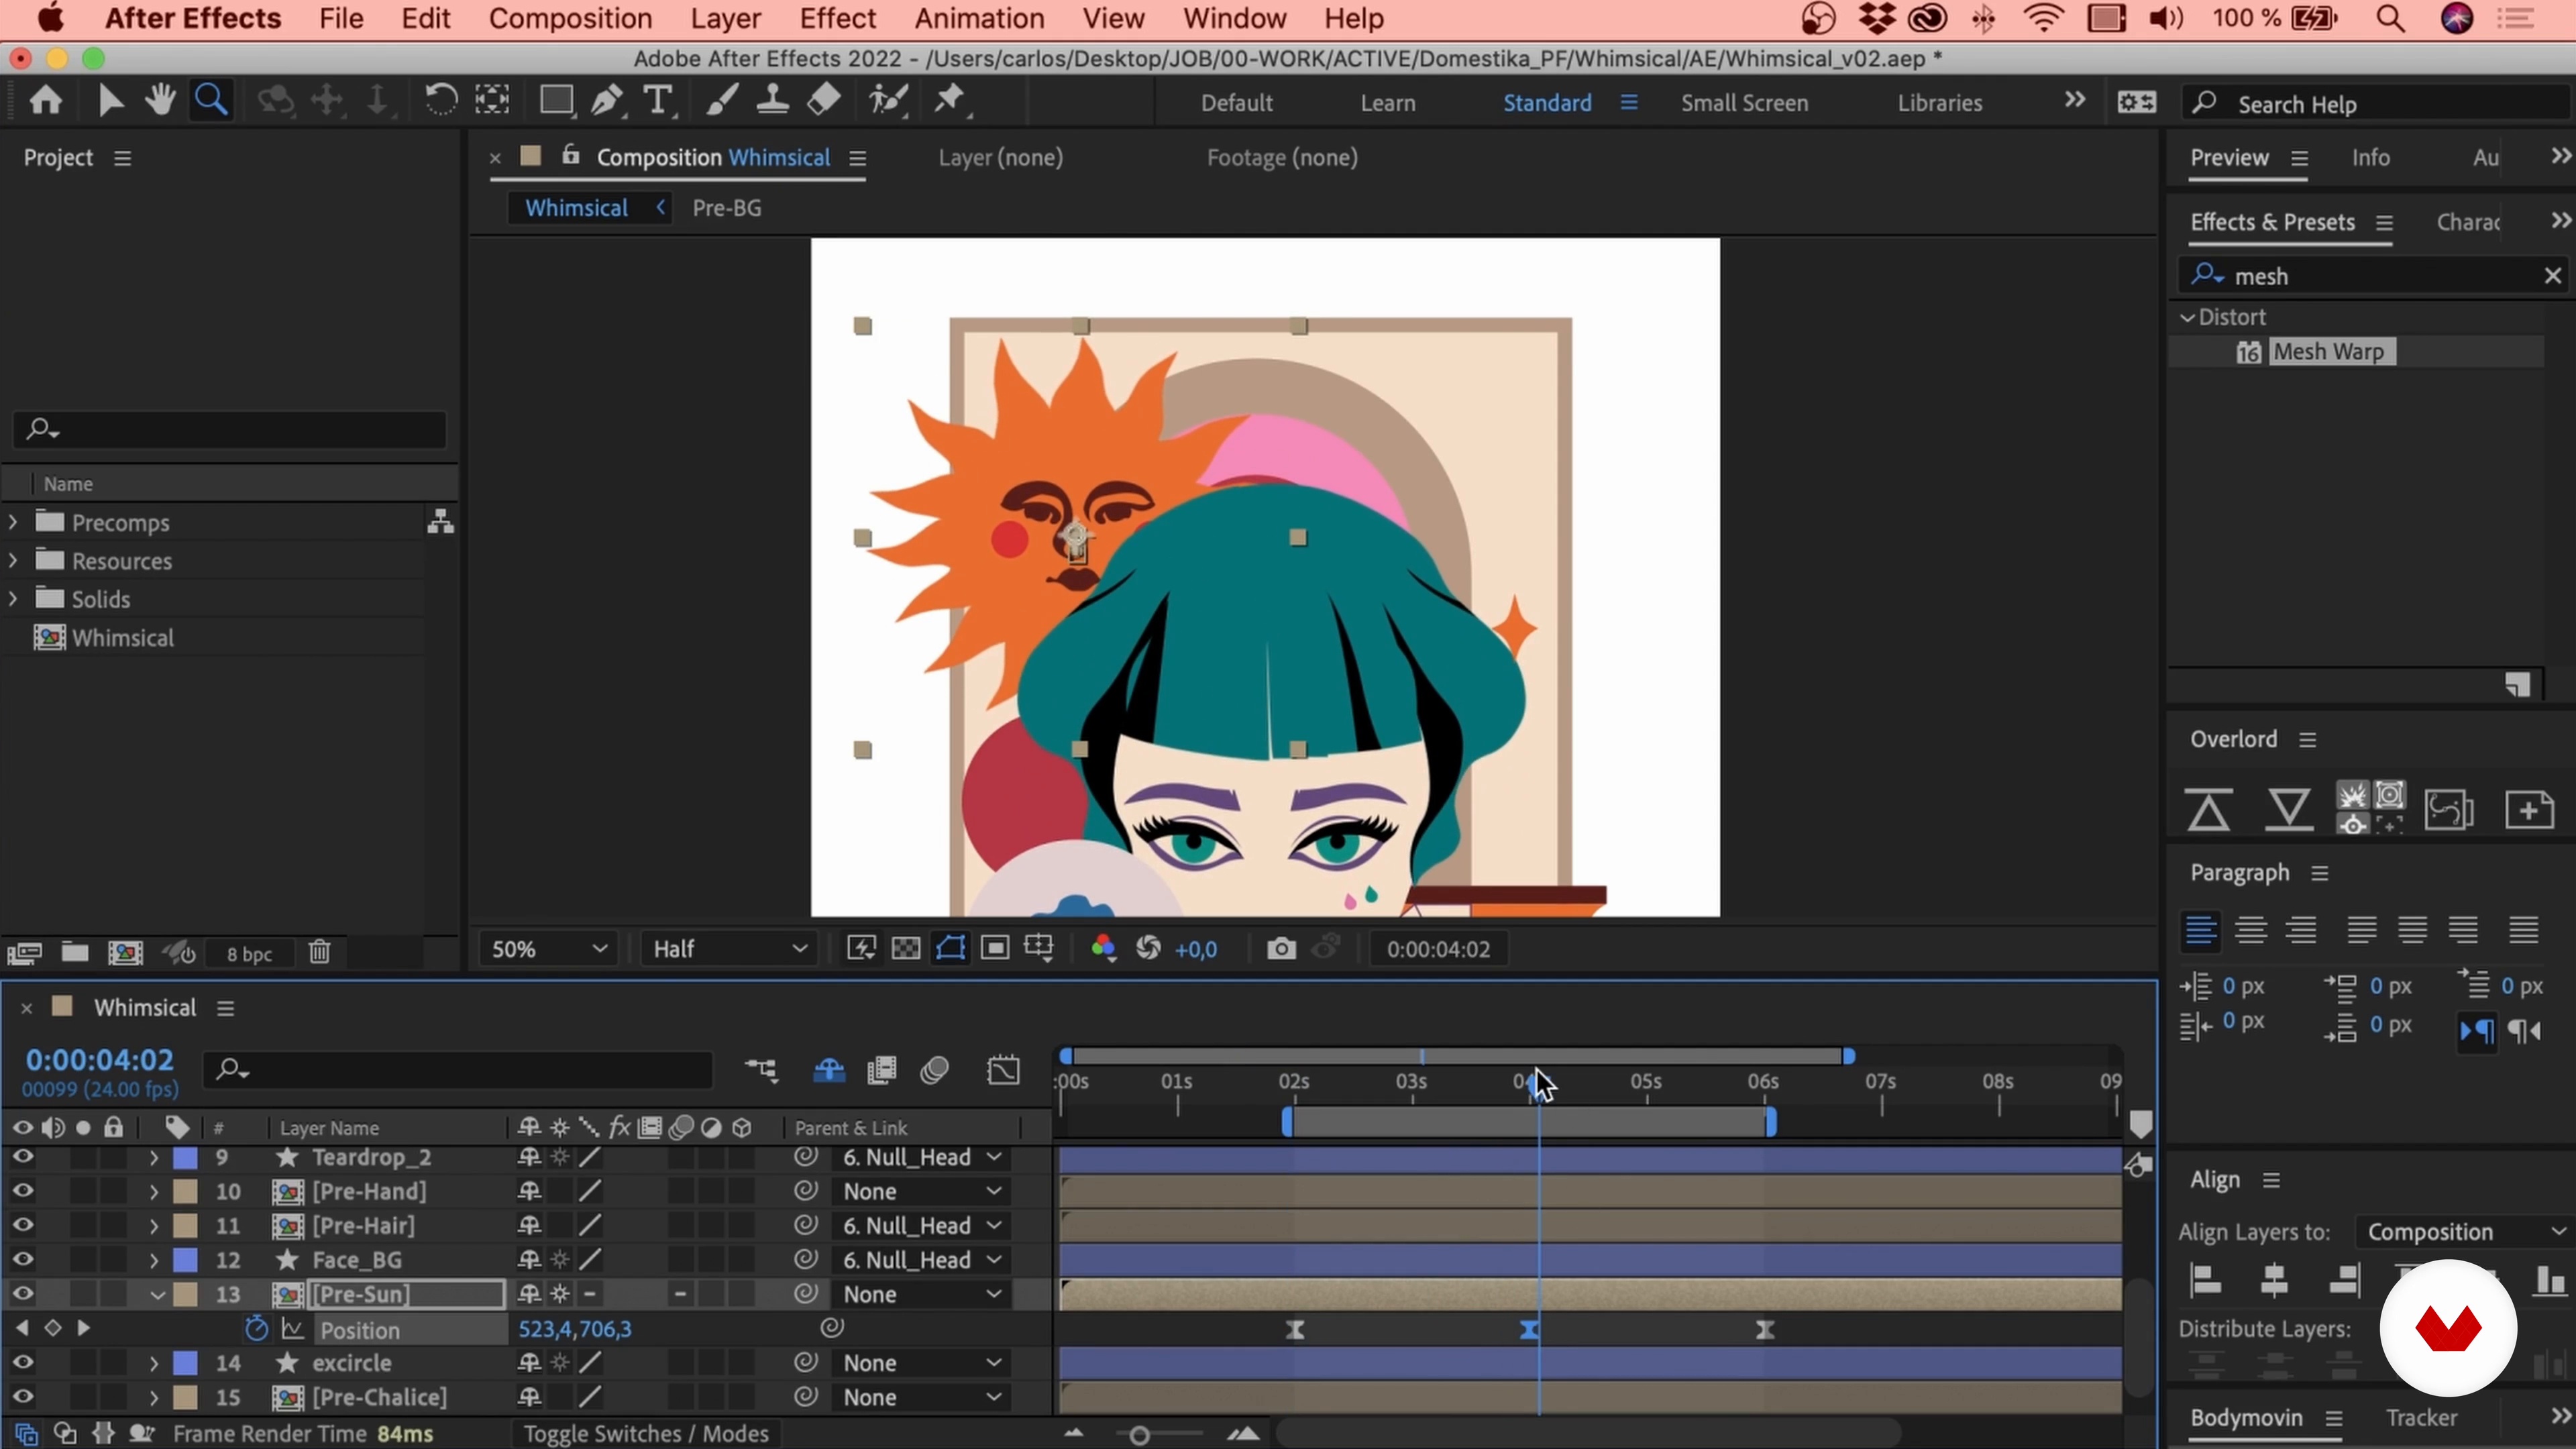Image resolution: width=2576 pixels, height=1449 pixels.
Task: Select the Home icon in toolbar
Action: tap(46, 101)
